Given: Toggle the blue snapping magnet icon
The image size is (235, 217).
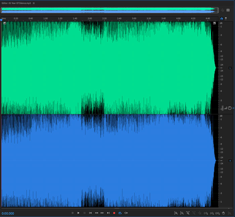Looking at the screenshot, I should point(222,19).
